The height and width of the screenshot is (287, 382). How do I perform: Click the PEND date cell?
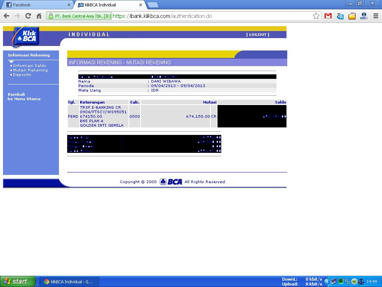pyautogui.click(x=73, y=117)
